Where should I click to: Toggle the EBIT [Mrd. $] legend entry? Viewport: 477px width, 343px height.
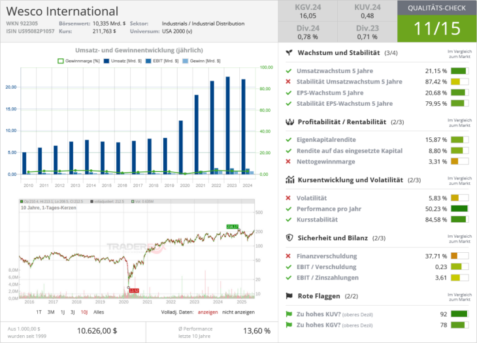[x=162, y=61]
